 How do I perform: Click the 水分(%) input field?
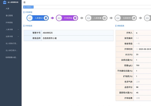[x=142, y=55]
